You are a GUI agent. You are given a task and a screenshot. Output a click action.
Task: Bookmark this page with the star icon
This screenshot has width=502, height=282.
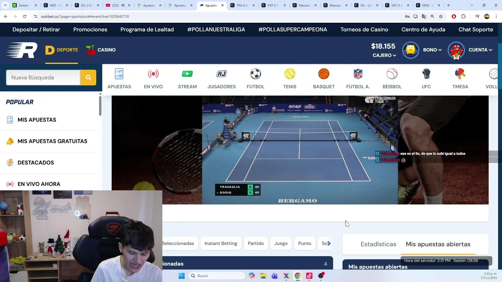coord(441,16)
